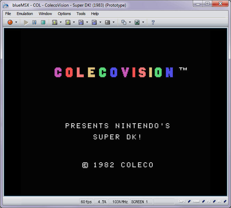Minimize the blueMSX window
The height and width of the screenshot is (208, 231).
pos(198,4)
